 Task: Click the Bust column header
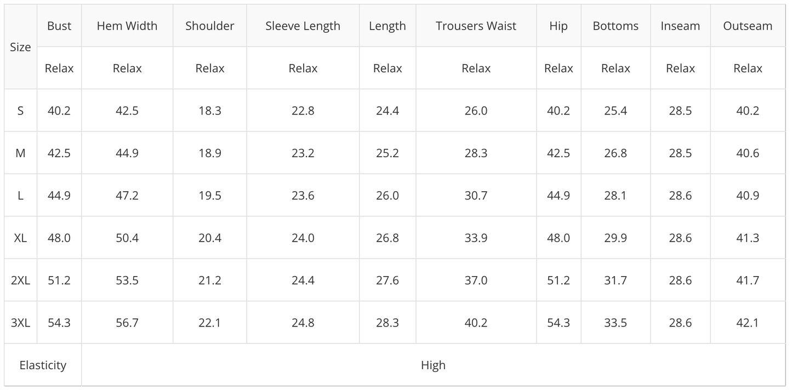59,26
